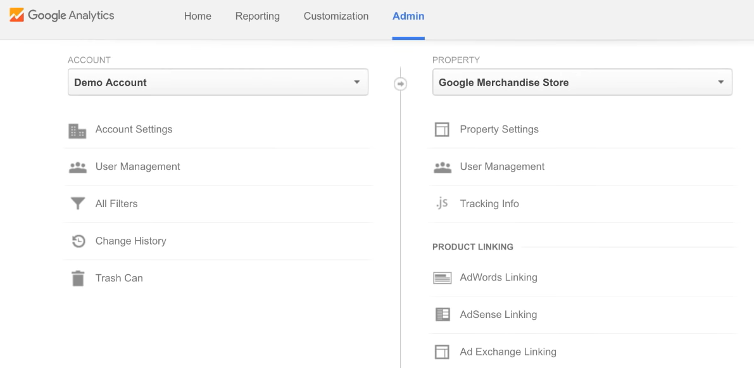754x368 pixels.
Task: Click the PROPERTY column heading
Action: 456,60
